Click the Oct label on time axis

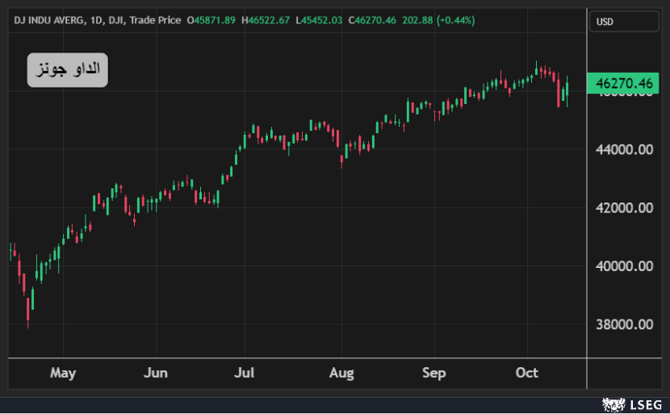click(527, 373)
